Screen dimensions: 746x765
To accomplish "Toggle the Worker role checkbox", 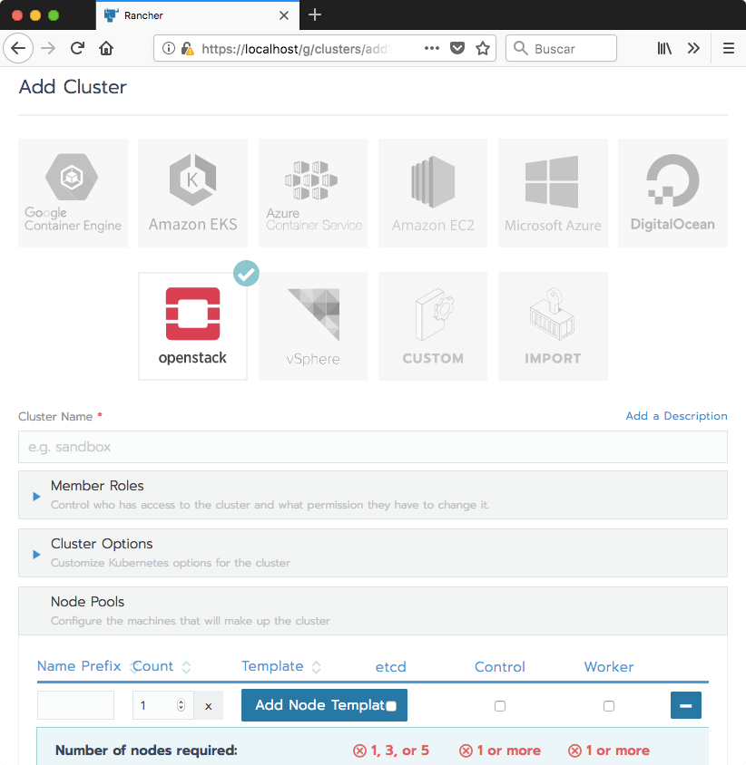I will pyautogui.click(x=609, y=705).
